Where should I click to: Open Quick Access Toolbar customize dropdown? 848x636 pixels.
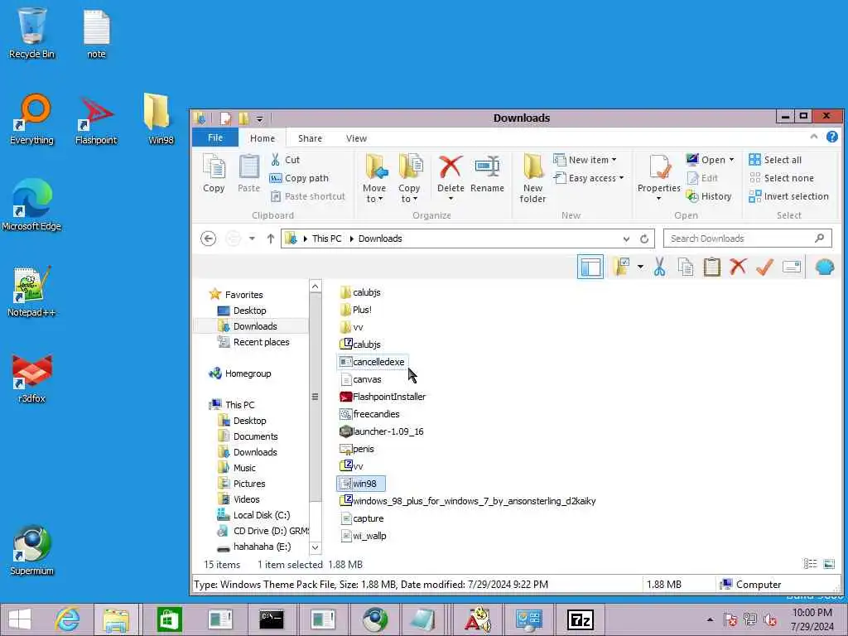[x=259, y=118]
